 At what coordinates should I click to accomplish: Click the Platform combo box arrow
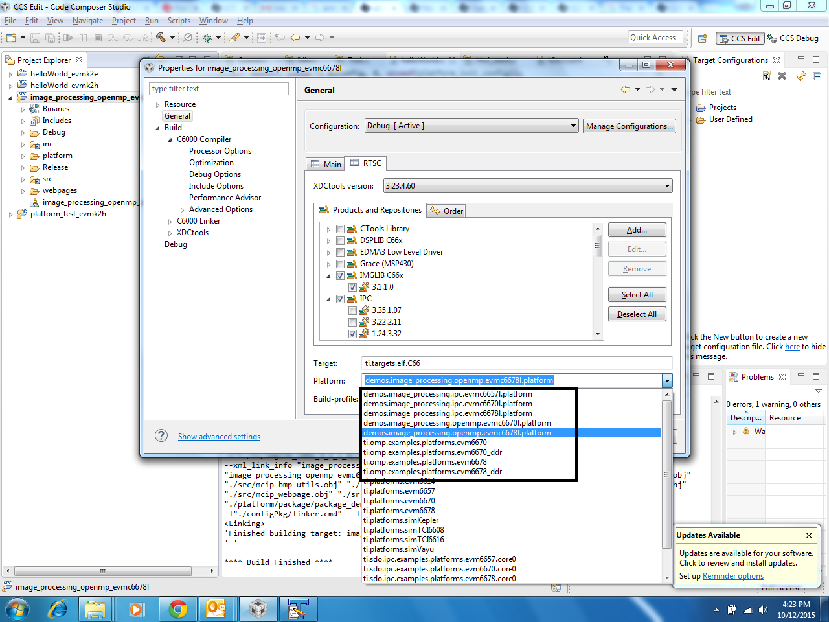point(667,381)
